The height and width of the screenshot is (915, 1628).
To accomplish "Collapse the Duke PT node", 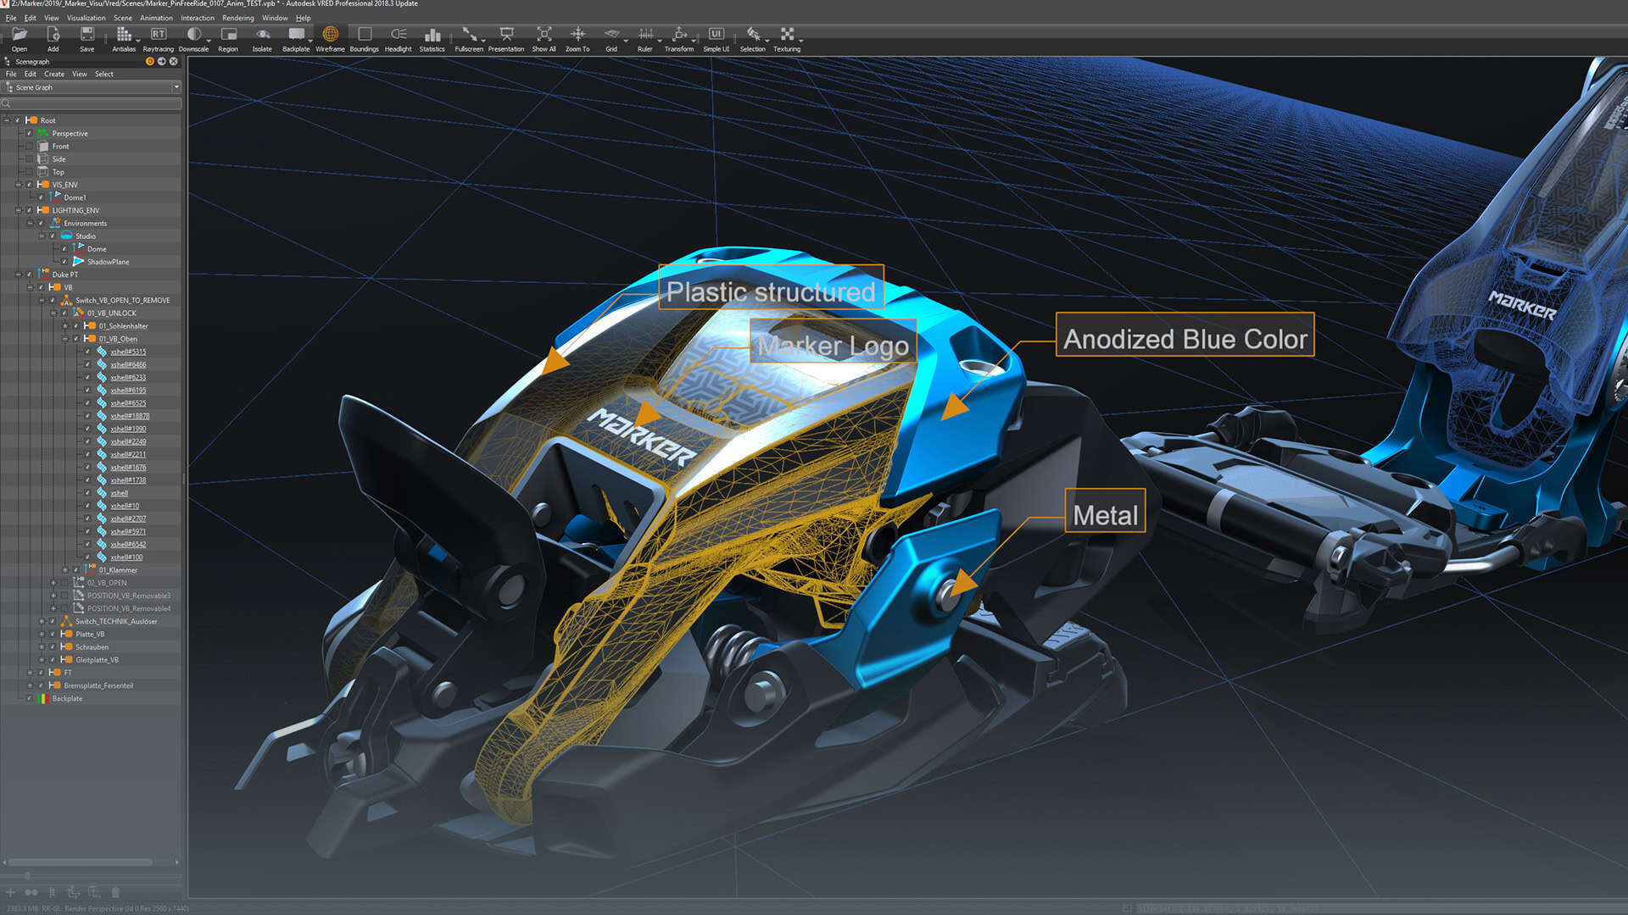I will pos(18,274).
